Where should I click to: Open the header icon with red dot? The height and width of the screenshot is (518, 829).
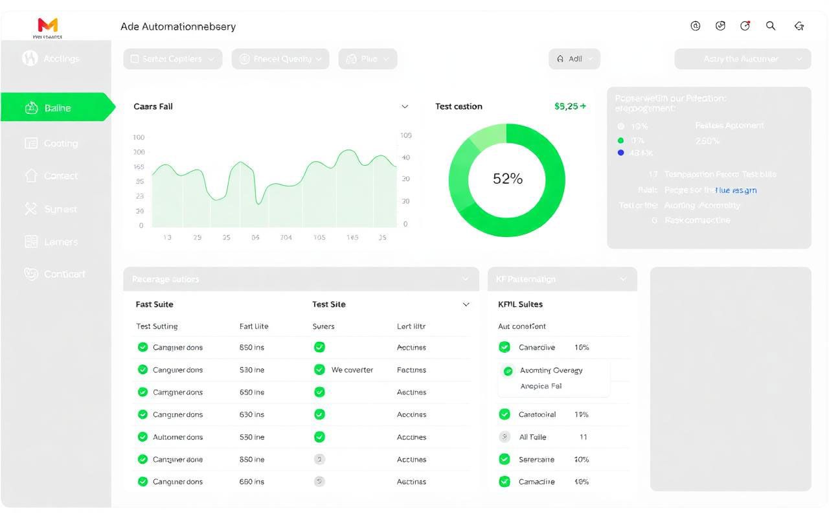pos(745,26)
